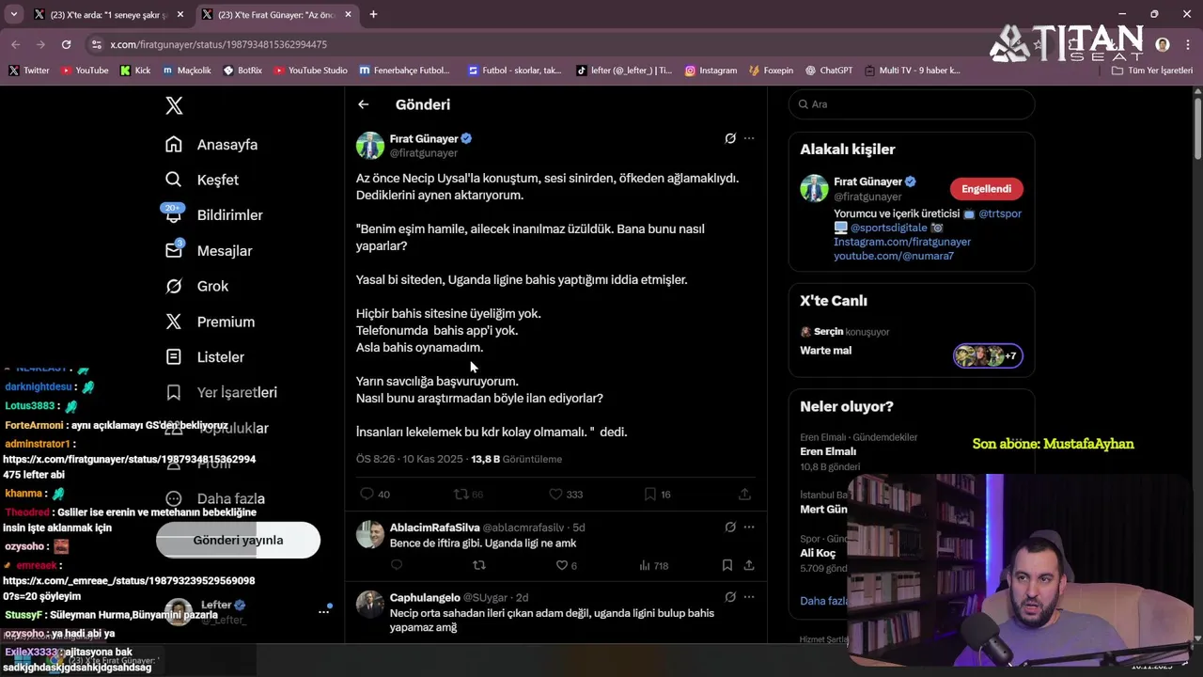Viewport: 1203px width, 677px height.
Task: Click the address bar URL
Action: 218,44
